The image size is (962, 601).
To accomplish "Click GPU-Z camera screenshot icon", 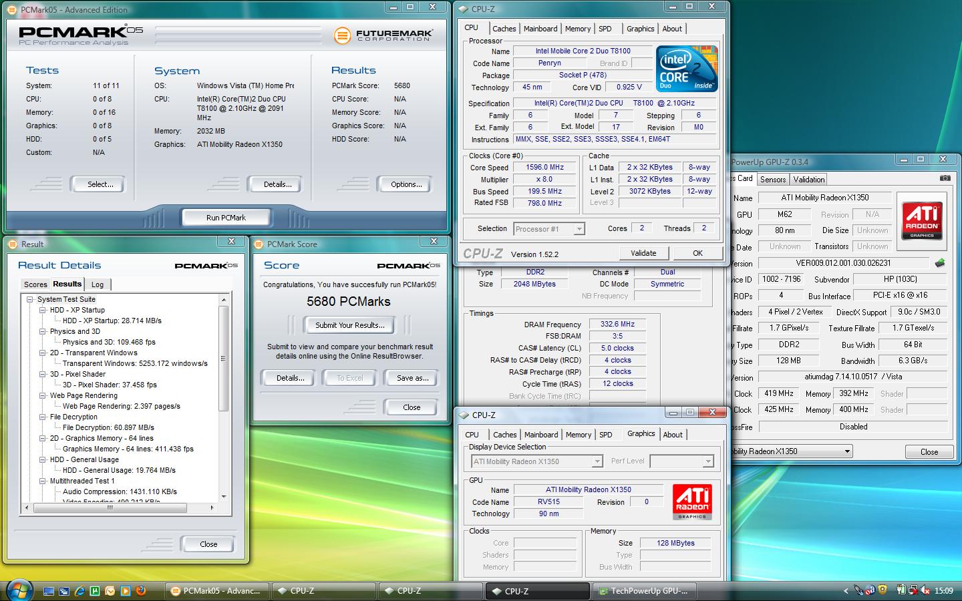I will point(945,178).
